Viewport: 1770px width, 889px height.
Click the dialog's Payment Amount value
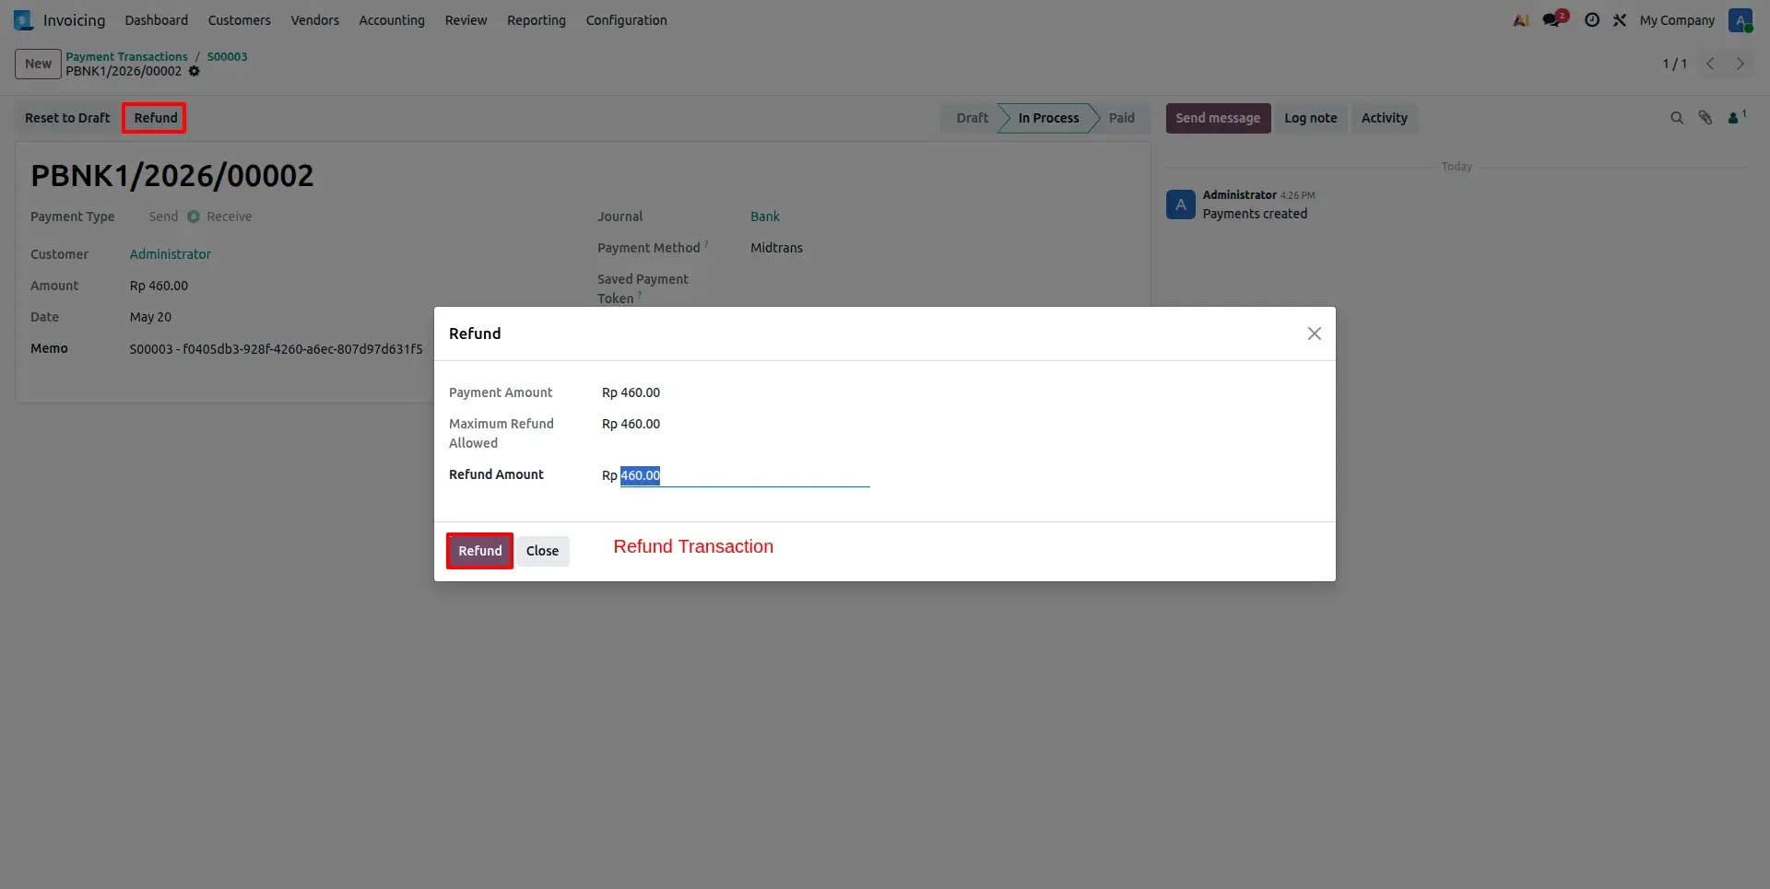(x=631, y=392)
